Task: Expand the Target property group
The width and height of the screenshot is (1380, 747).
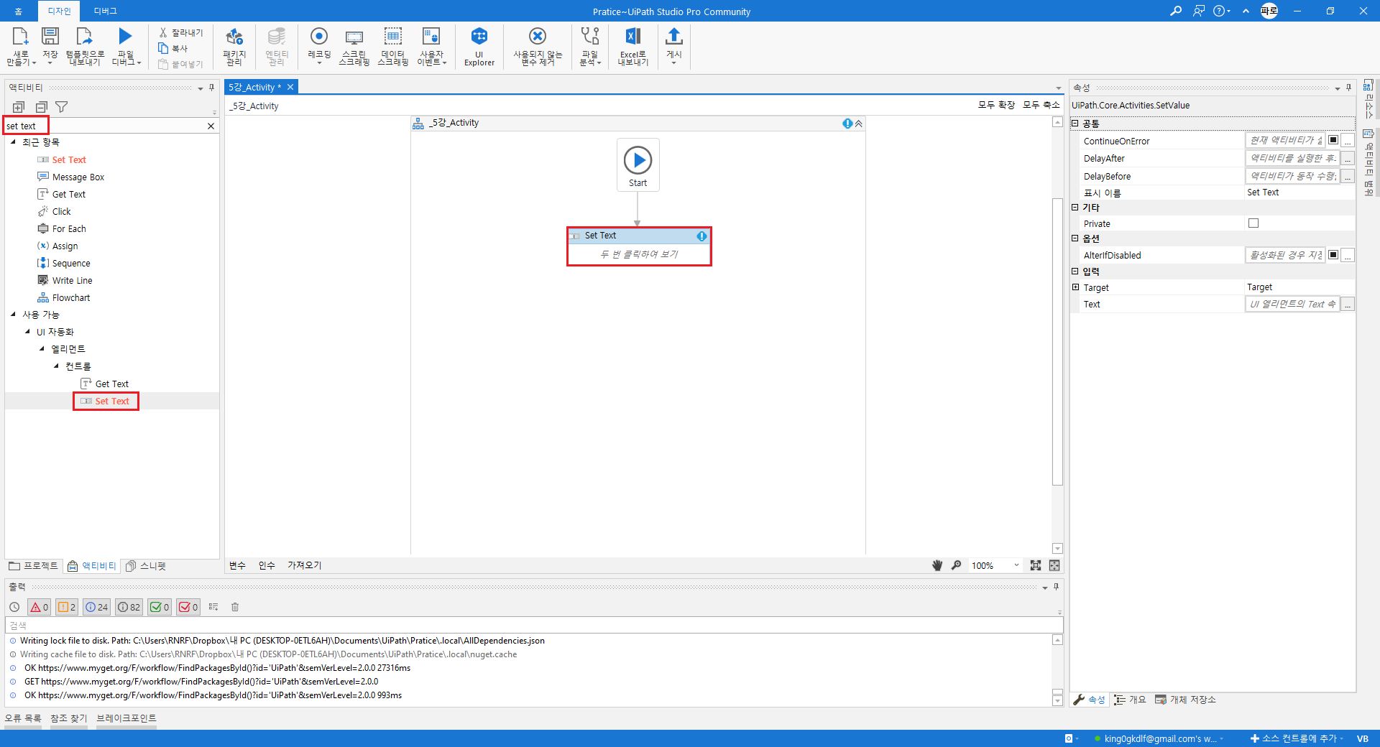Action: point(1075,287)
